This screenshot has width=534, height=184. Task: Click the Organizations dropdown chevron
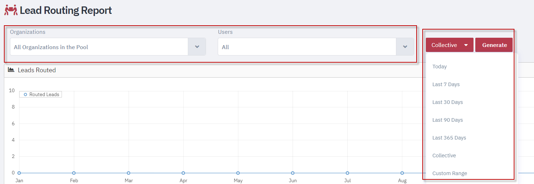click(197, 47)
